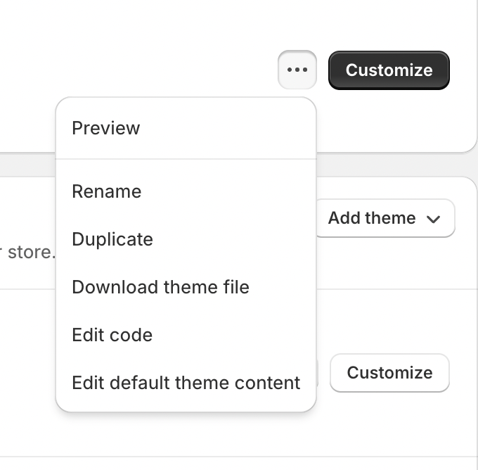Select Edit default theme content
Image resolution: width=478 pixels, height=470 pixels.
tap(186, 383)
